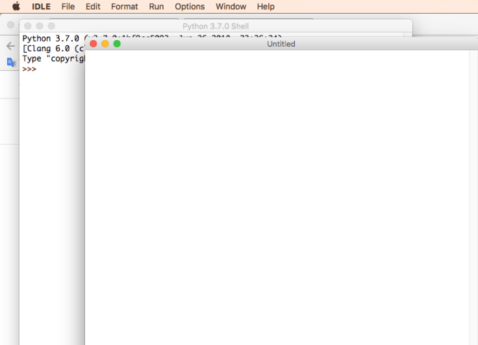This screenshot has width=478, height=345.
Task: Open the File menu
Action: 68,6
